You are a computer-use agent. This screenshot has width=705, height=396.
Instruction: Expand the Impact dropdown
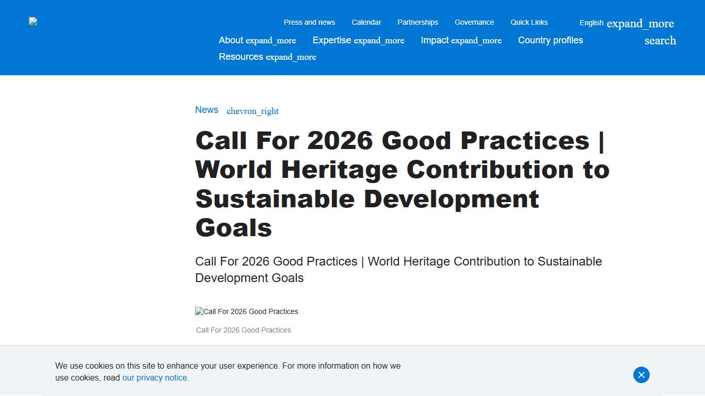pyautogui.click(x=435, y=40)
